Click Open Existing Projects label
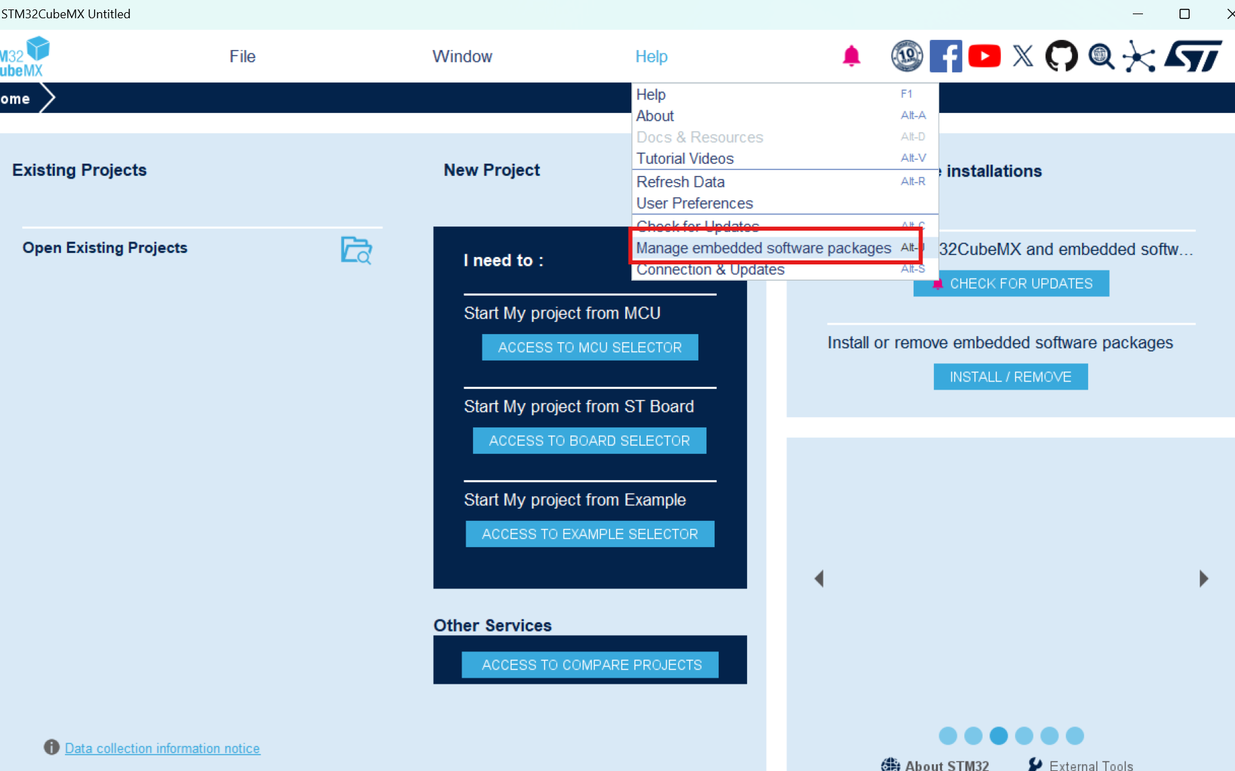Screen dimensions: 1235x771 105,248
